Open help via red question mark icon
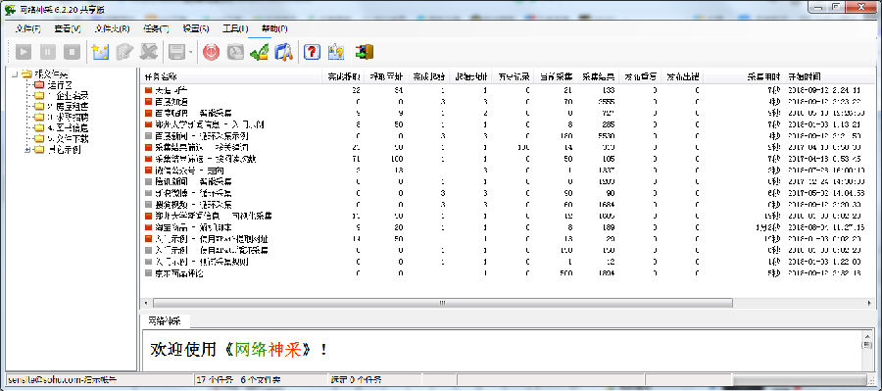The image size is (882, 391). point(312,52)
